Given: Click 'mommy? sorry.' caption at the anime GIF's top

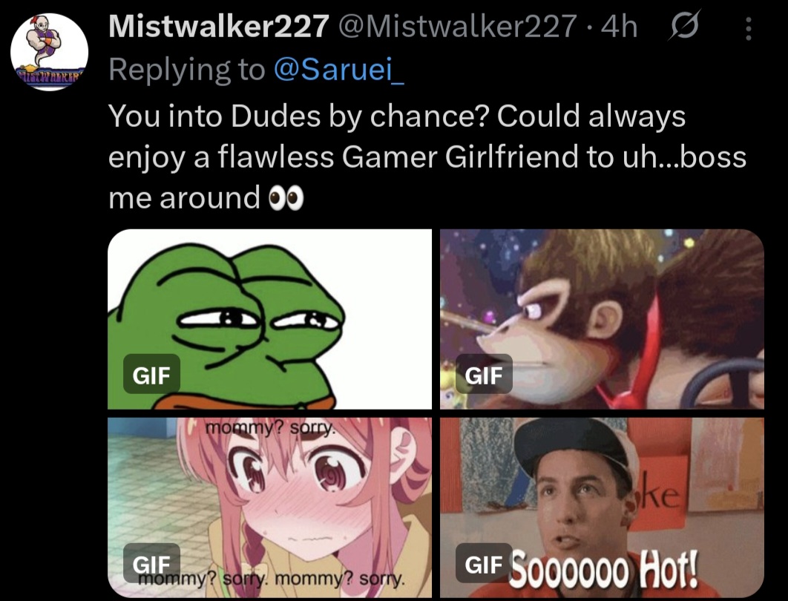Looking at the screenshot, I should 269,428.
